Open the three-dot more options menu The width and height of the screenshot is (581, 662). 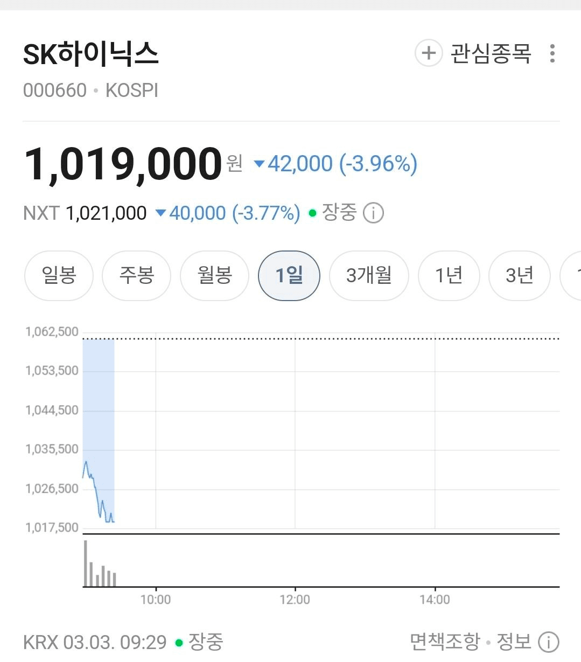[x=552, y=53]
